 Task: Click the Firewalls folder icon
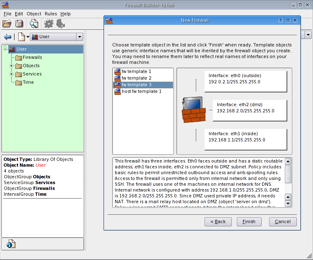pos(19,58)
